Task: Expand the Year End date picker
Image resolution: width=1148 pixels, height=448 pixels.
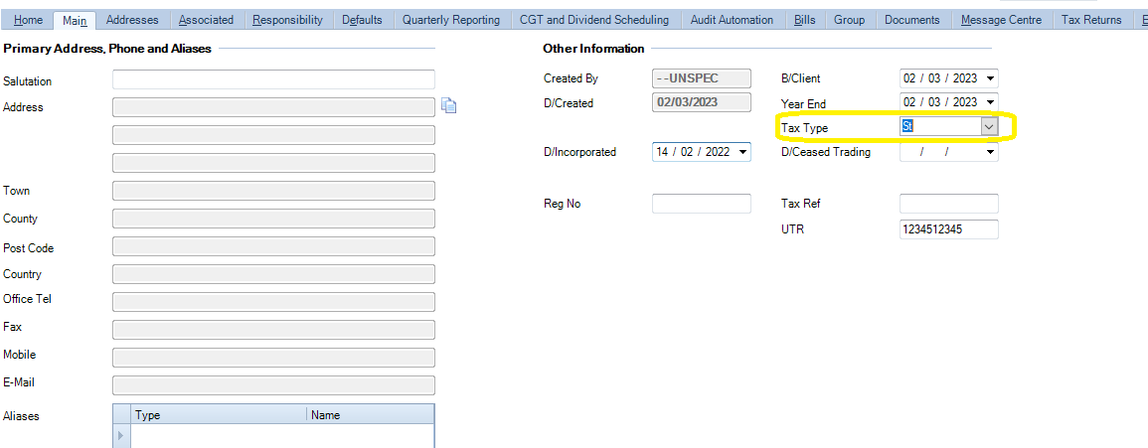Action: click(990, 102)
